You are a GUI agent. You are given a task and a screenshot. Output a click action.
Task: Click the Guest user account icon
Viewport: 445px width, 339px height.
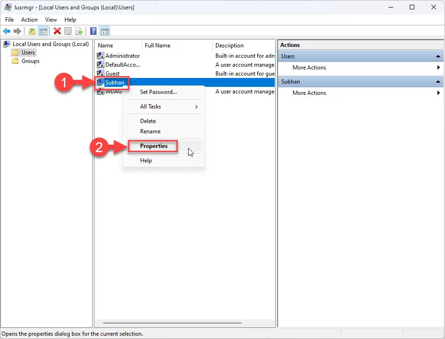tap(101, 73)
